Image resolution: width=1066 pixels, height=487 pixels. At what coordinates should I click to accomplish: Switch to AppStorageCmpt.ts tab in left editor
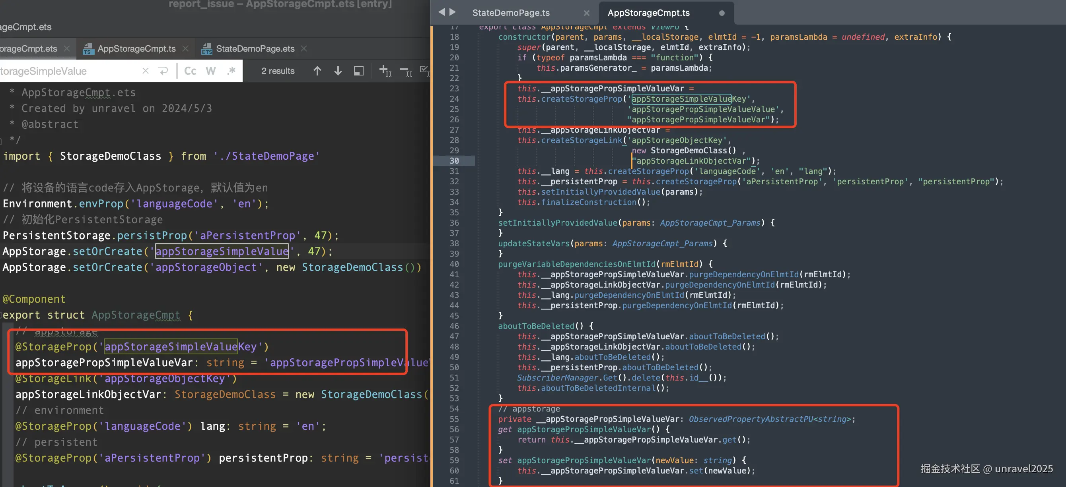(x=136, y=48)
